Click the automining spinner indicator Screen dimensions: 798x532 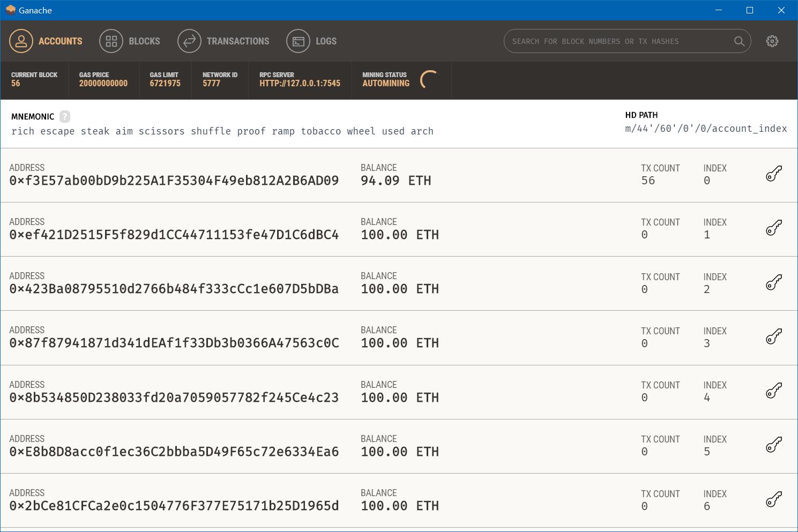430,80
